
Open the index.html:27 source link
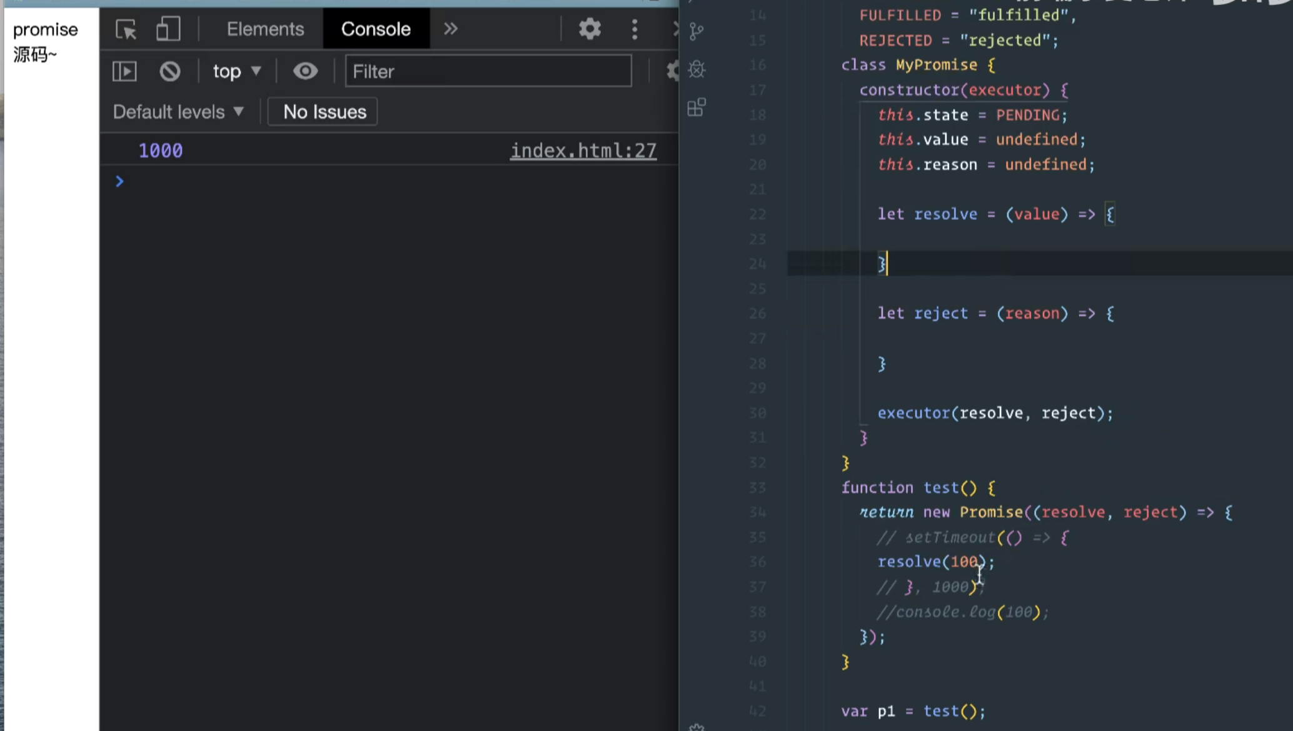[x=583, y=151]
